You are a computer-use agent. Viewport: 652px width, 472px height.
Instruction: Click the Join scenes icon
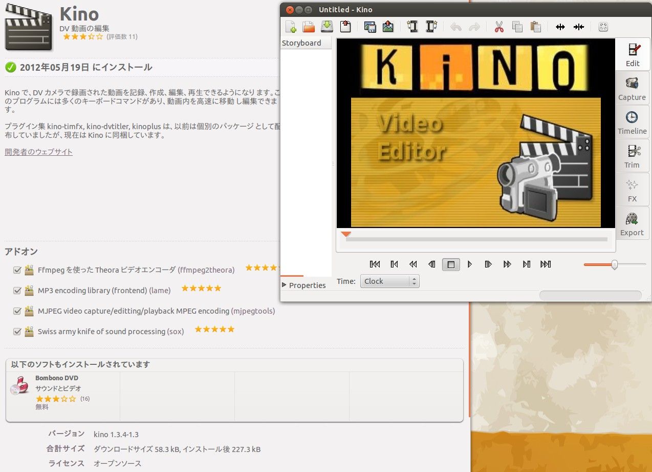coord(579,27)
